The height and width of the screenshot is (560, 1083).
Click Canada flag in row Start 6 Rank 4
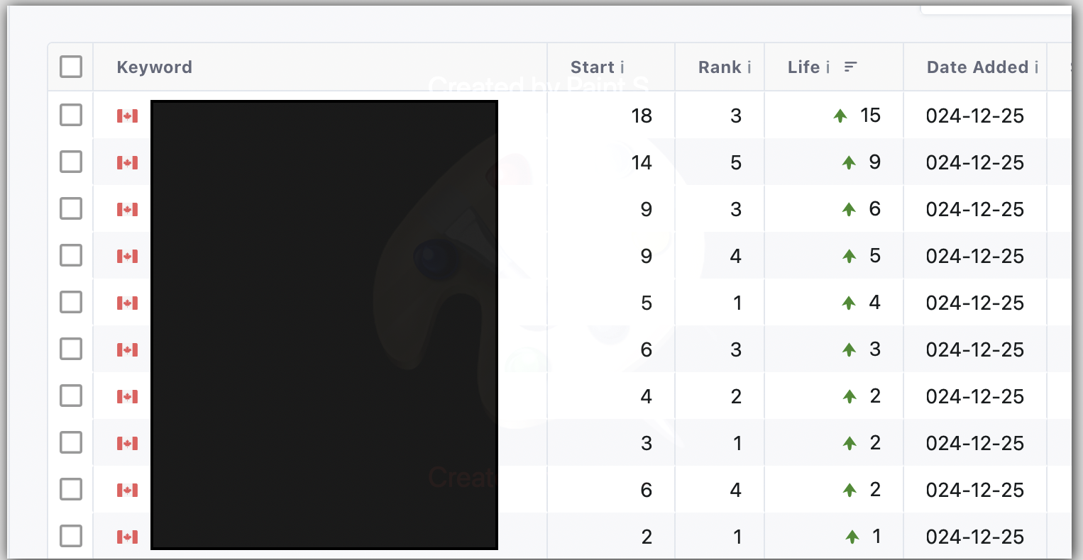tap(128, 490)
